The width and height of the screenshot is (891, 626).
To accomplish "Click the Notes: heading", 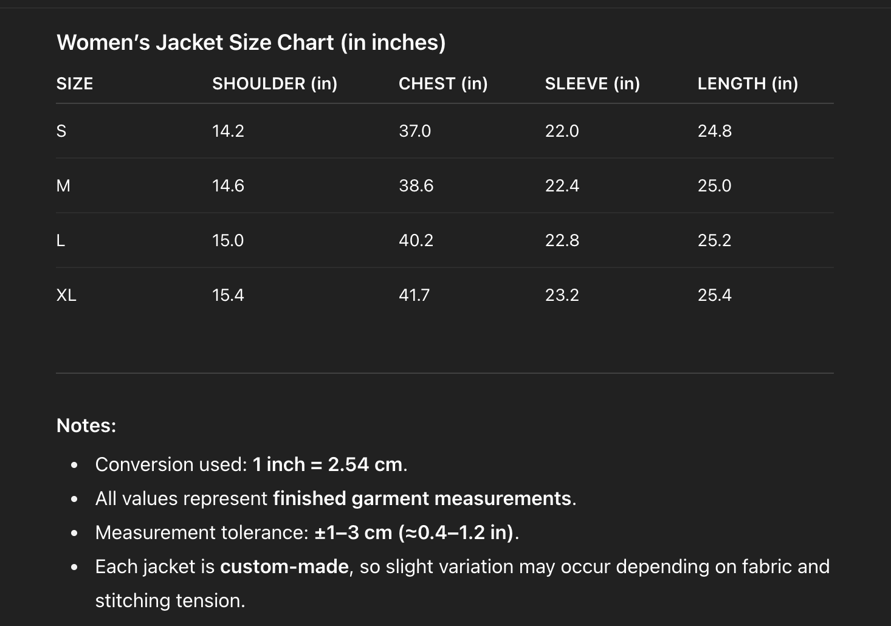I will 86,425.
